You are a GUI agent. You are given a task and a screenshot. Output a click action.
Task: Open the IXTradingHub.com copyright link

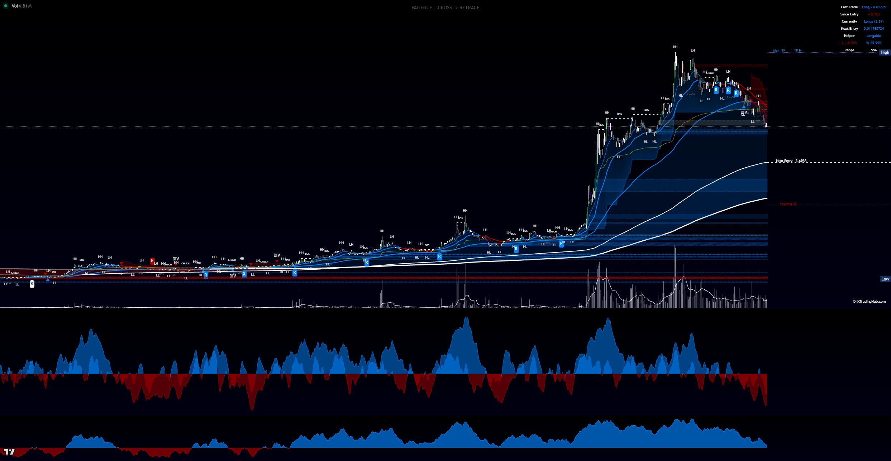click(x=869, y=302)
